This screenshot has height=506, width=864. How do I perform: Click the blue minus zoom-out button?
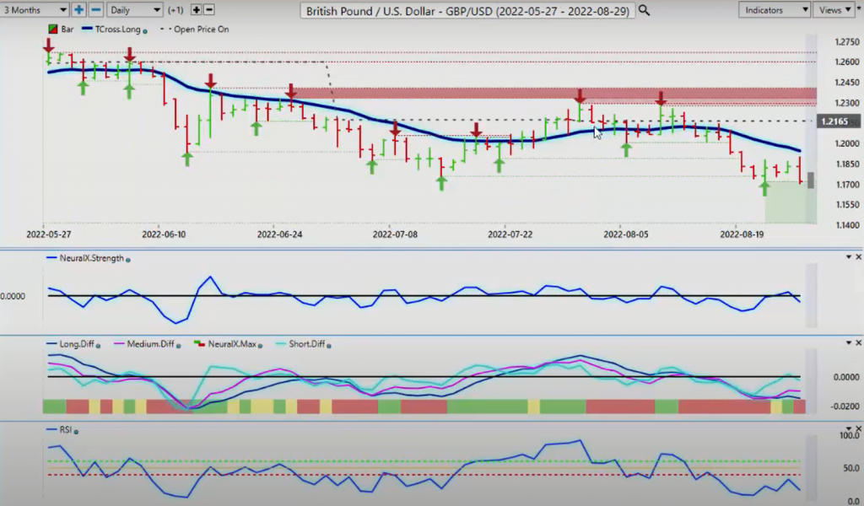[x=95, y=10]
